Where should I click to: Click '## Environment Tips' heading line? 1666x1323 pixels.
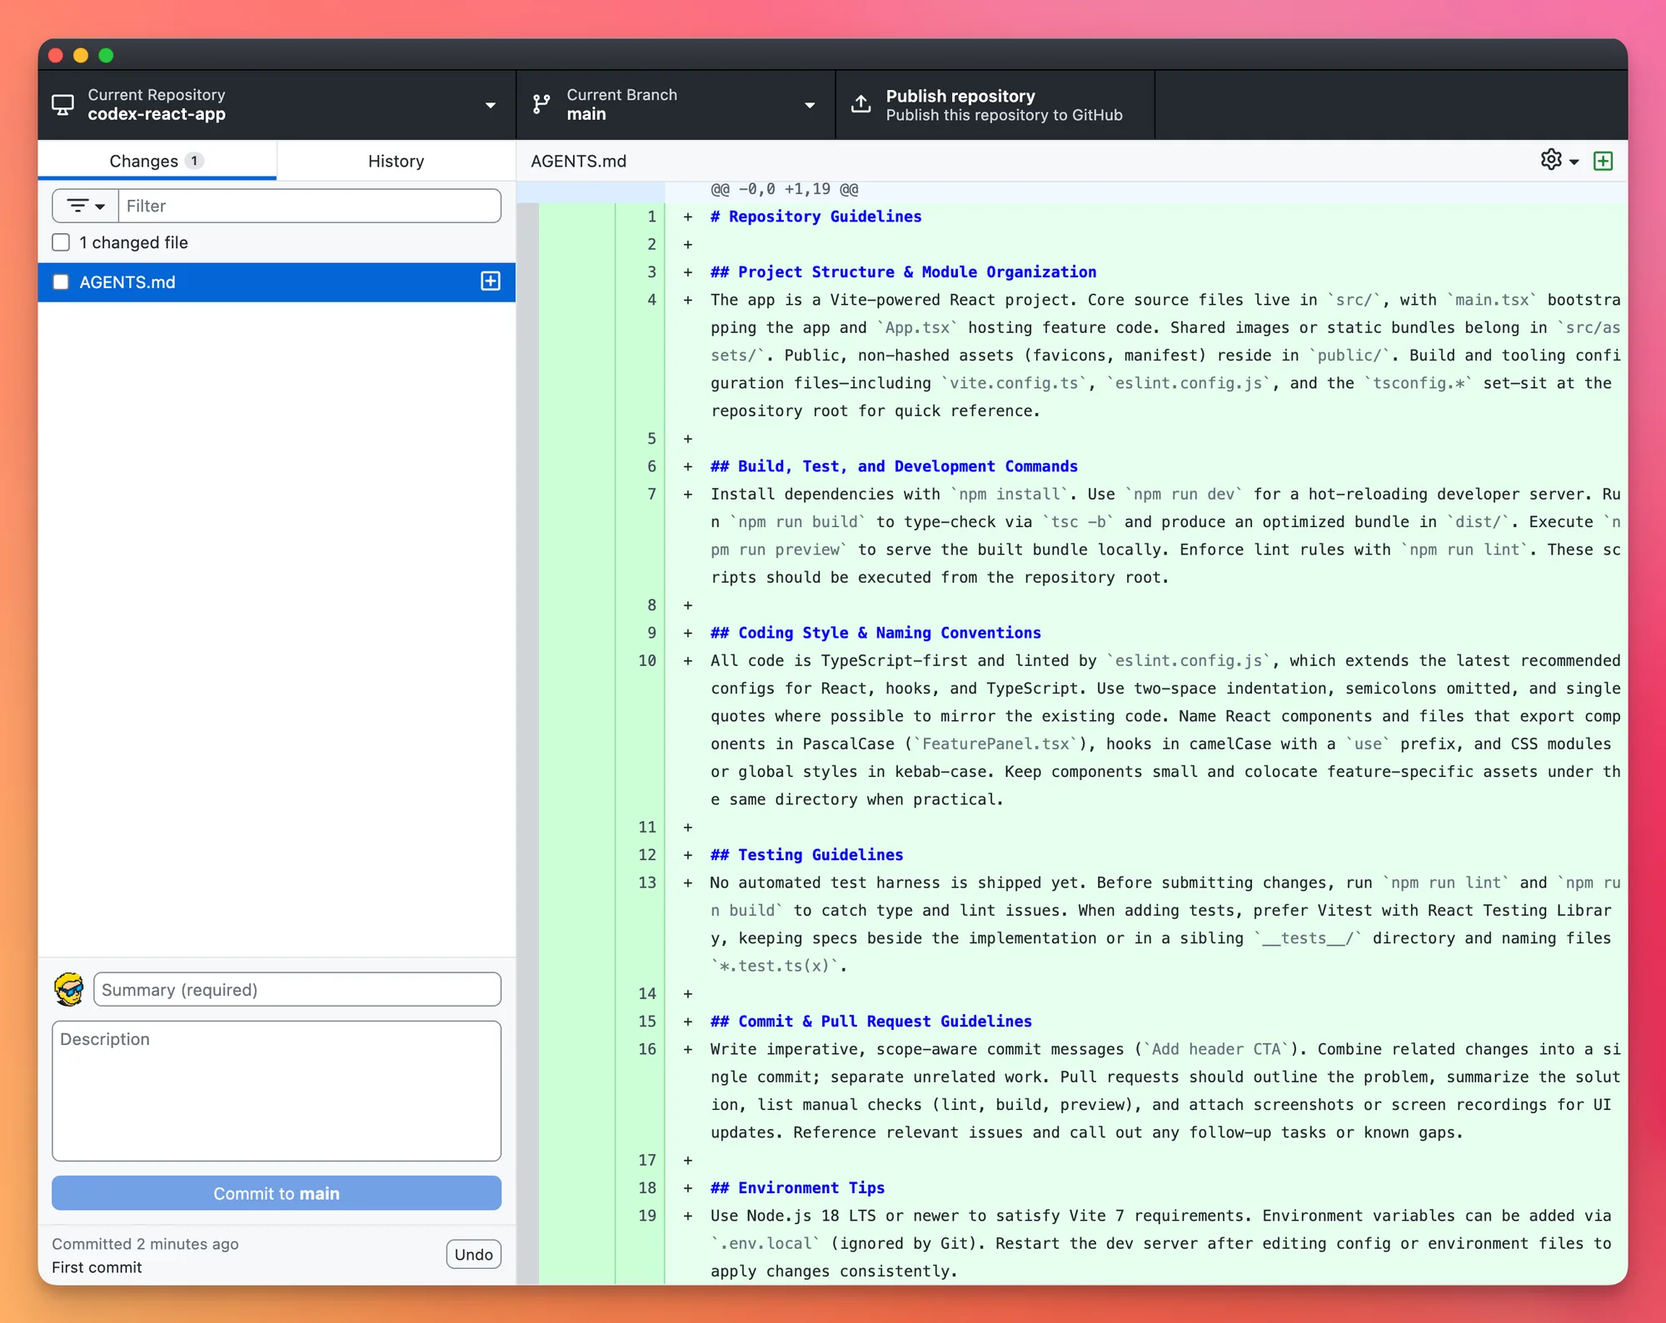click(798, 1188)
